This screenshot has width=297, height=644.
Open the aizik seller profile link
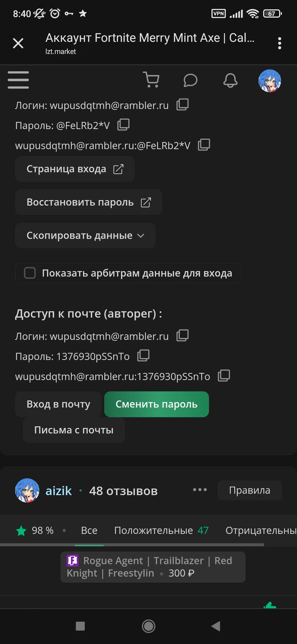coord(59,491)
